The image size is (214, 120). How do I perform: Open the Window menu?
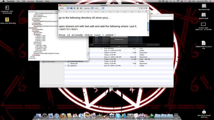click(39, 1)
